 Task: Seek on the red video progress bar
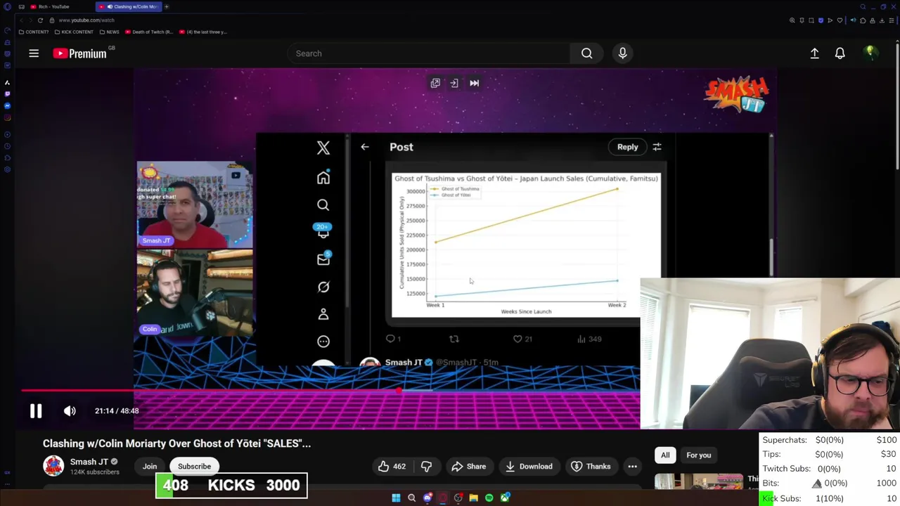coord(330,391)
